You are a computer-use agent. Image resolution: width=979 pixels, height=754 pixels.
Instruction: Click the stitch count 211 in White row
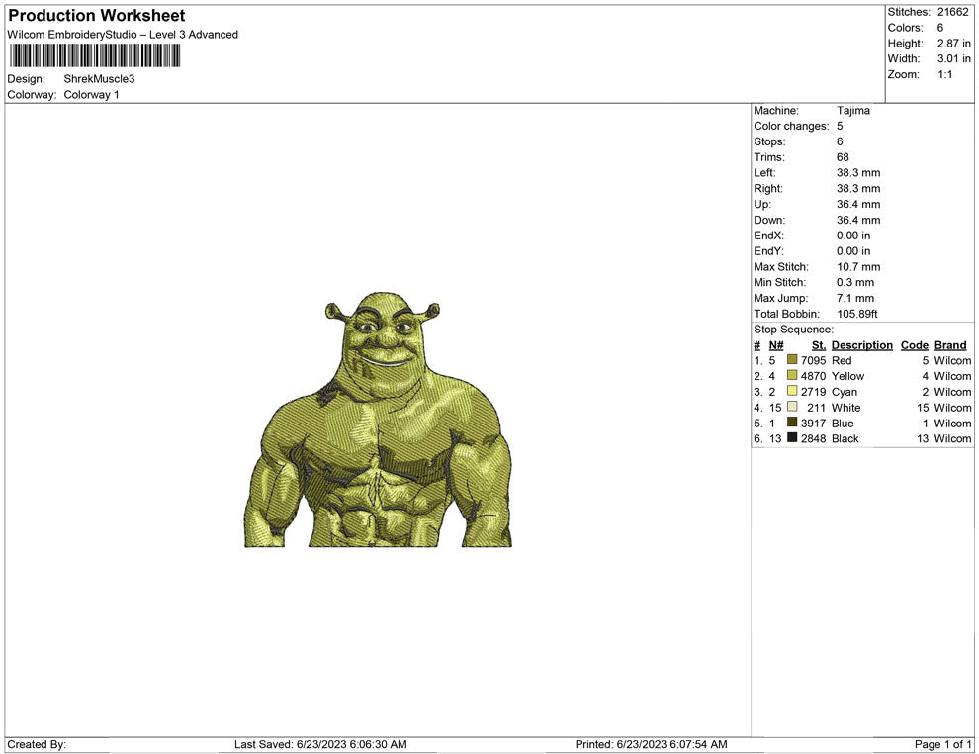tap(817, 408)
